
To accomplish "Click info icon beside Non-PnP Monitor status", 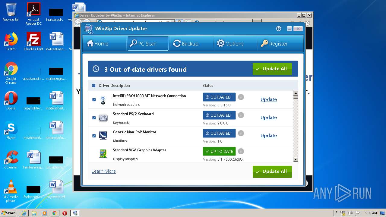I will pos(241,133).
